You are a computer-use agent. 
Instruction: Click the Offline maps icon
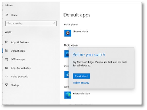click(x=7, y=59)
